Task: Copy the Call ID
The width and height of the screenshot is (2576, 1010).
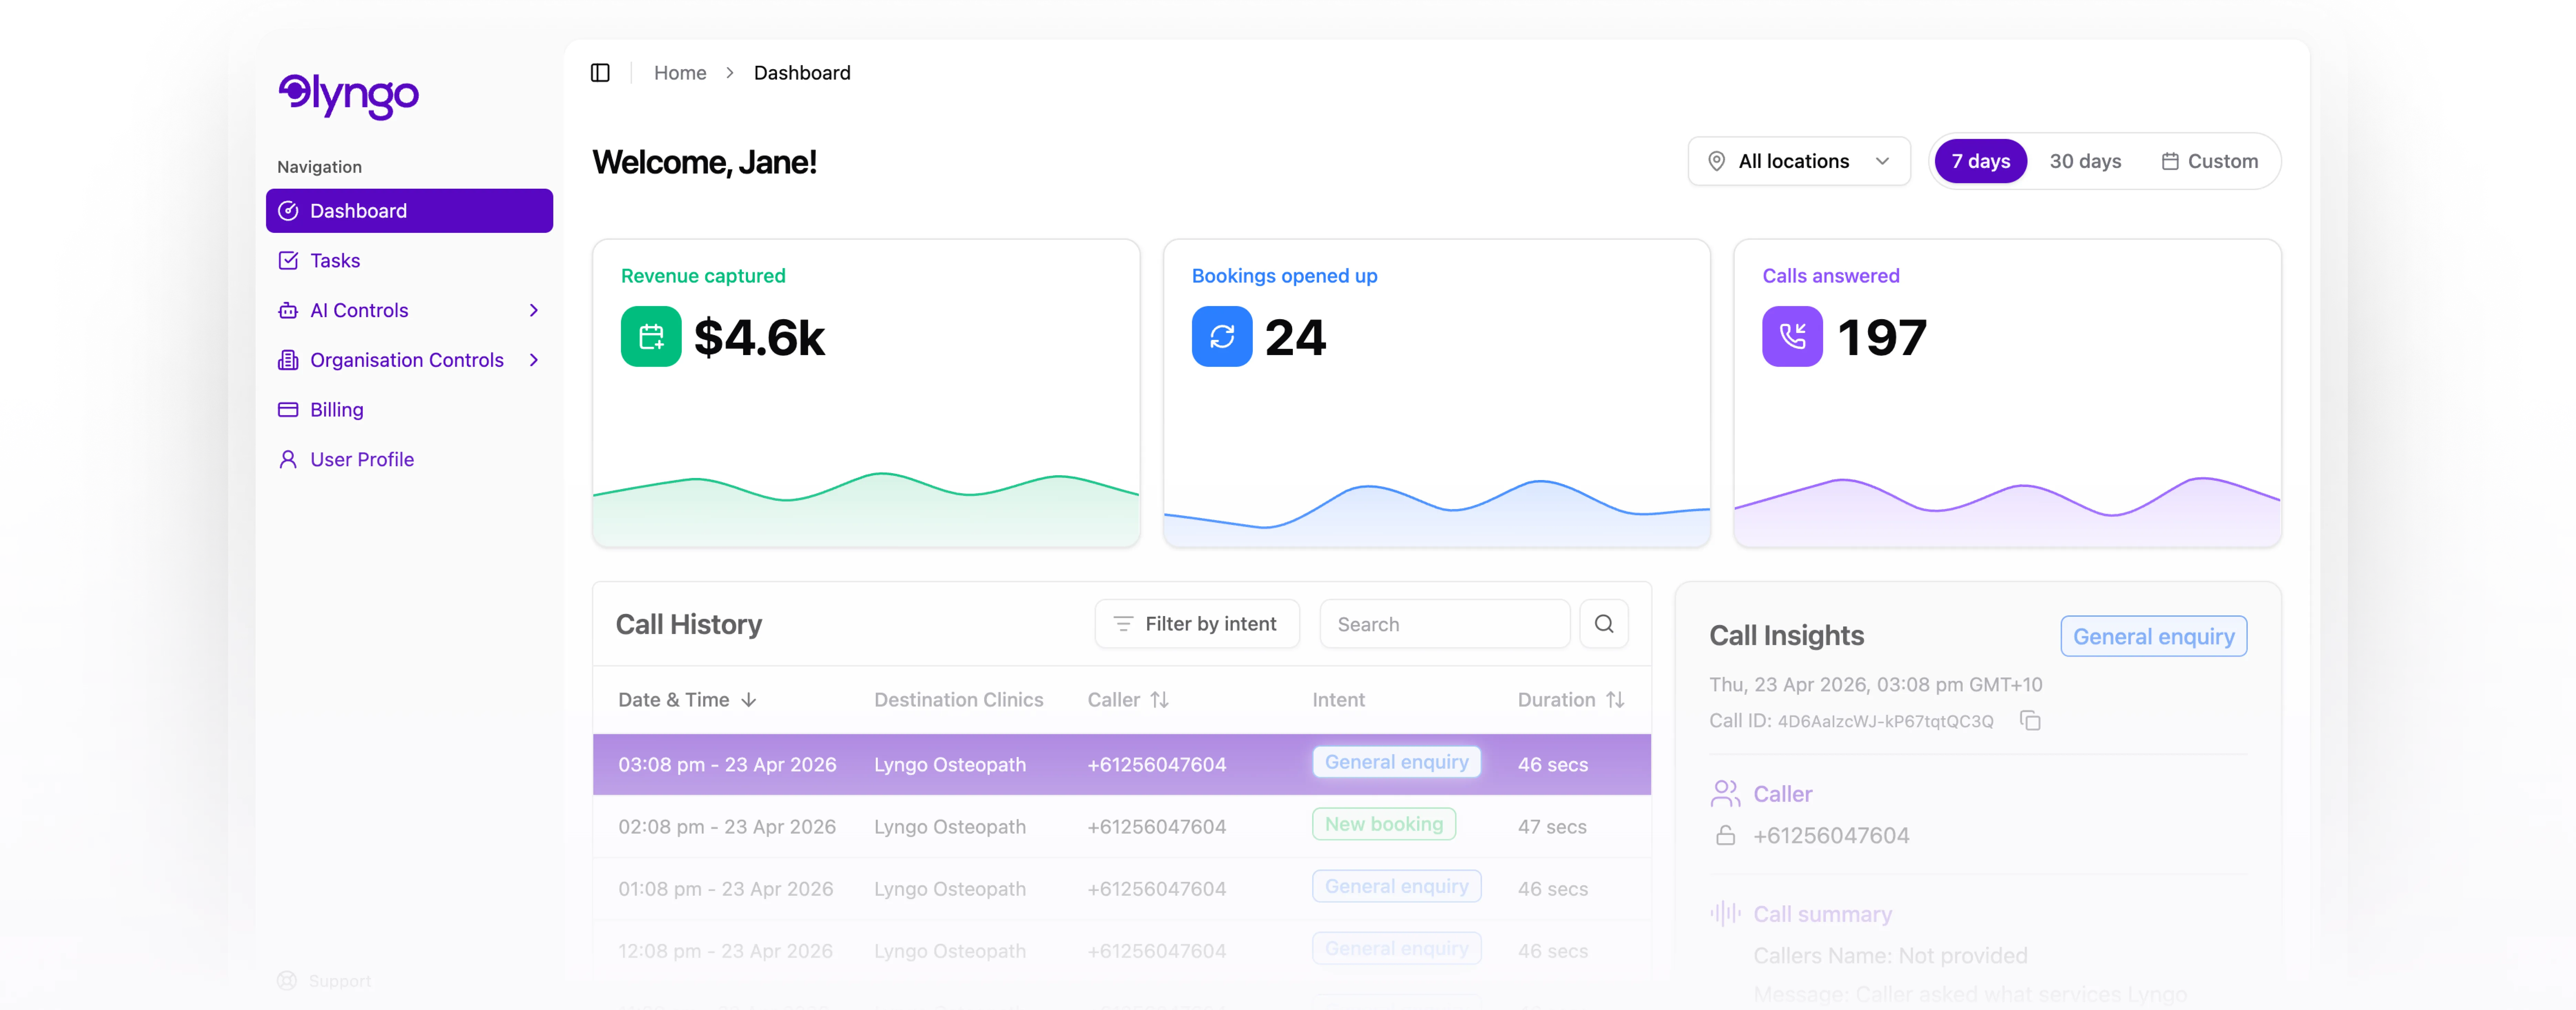Action: (x=2030, y=721)
